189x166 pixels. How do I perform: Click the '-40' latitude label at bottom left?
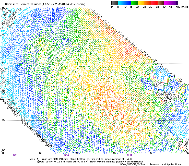(2, 150)
